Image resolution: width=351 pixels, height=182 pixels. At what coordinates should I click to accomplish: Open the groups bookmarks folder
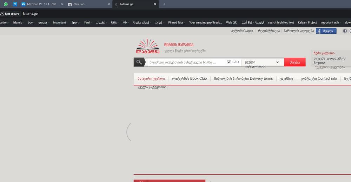coord(44,22)
